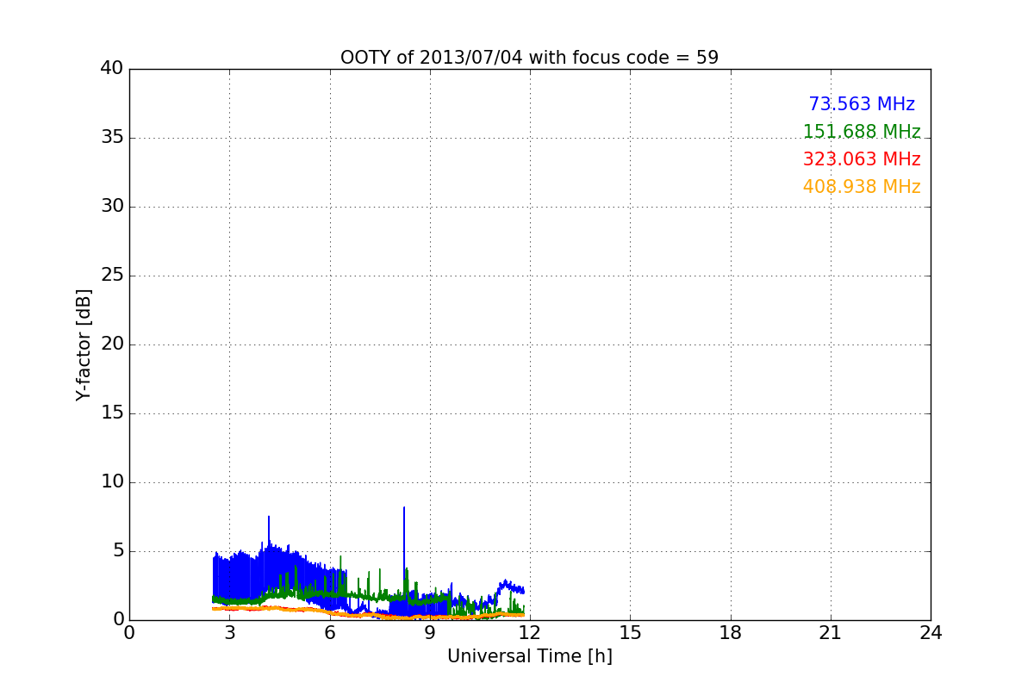The image size is (1034, 689).
Task: Click the x-axis tick label 12
Action: 530,633
